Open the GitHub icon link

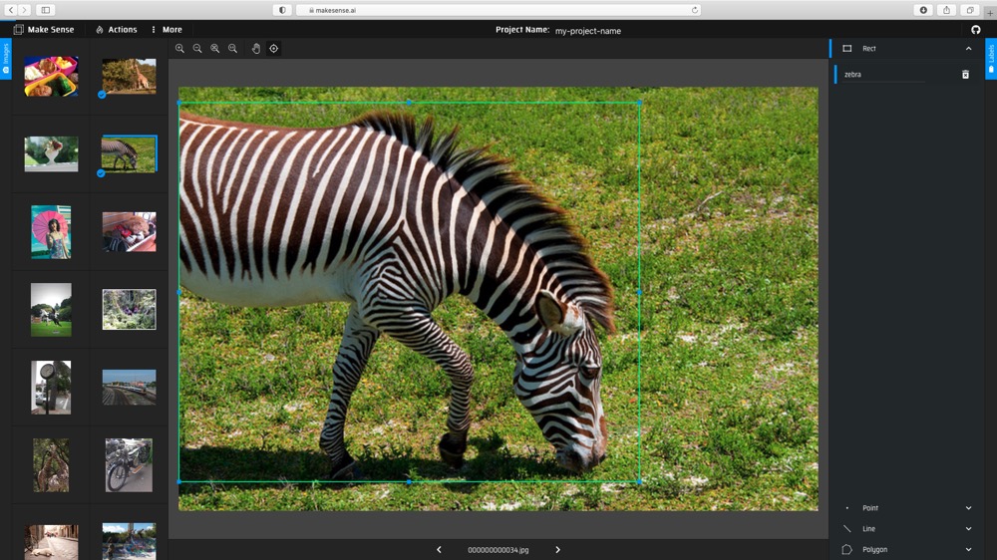point(976,30)
